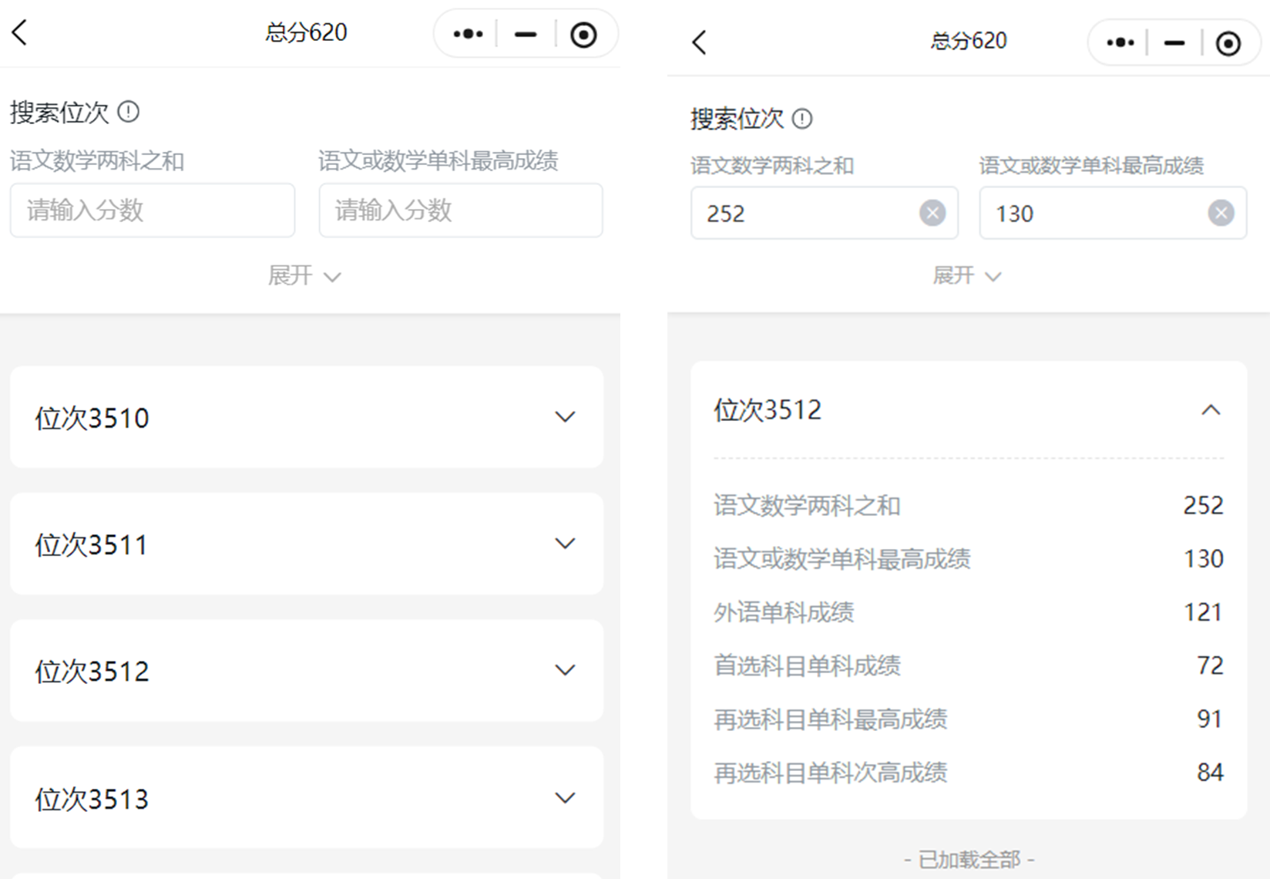Go back using left panel back arrow

(x=20, y=33)
